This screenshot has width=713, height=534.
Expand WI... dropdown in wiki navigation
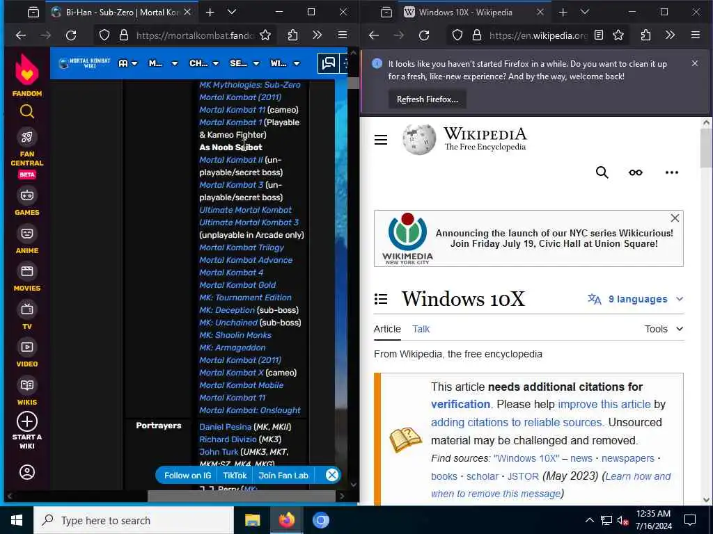[285, 63]
